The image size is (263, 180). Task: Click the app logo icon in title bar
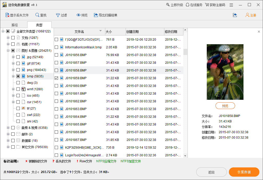tap(4, 5)
